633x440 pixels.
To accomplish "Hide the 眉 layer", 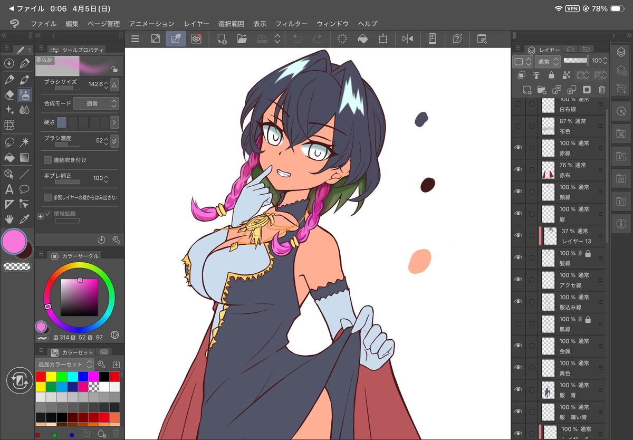I will [x=518, y=214].
